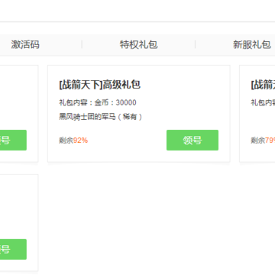Click 领号 button in 高级礼包 card
The height and width of the screenshot is (275, 275).
pyautogui.click(x=192, y=140)
